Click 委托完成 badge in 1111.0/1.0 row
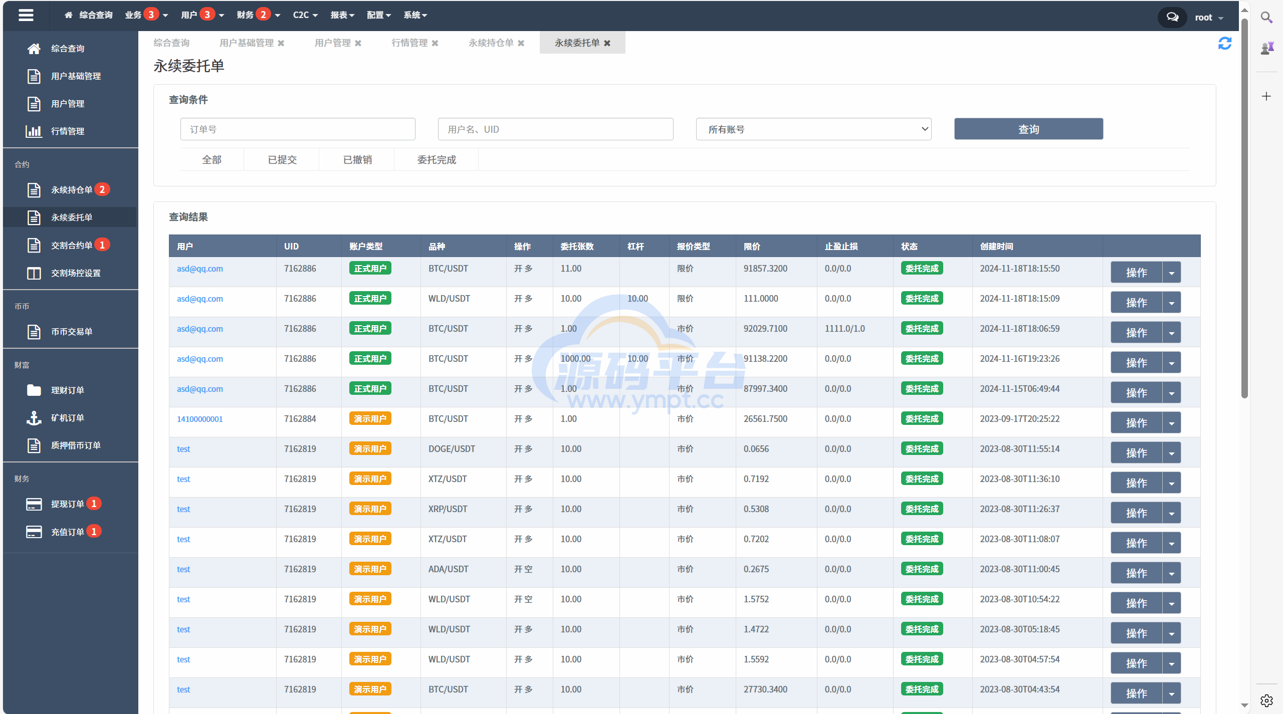The width and height of the screenshot is (1283, 714). tap(922, 329)
